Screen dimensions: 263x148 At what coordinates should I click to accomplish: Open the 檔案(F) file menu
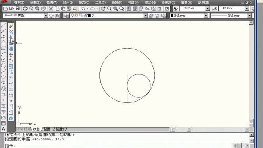tap(19, 2)
